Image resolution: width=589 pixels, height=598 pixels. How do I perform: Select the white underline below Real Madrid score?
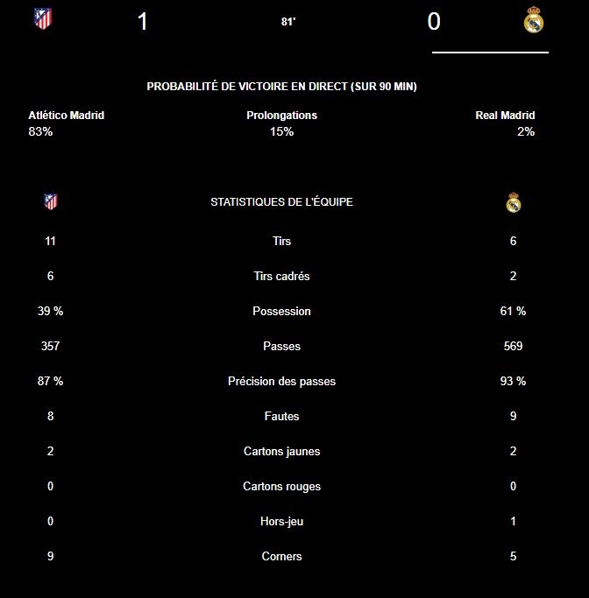pyautogui.click(x=490, y=53)
